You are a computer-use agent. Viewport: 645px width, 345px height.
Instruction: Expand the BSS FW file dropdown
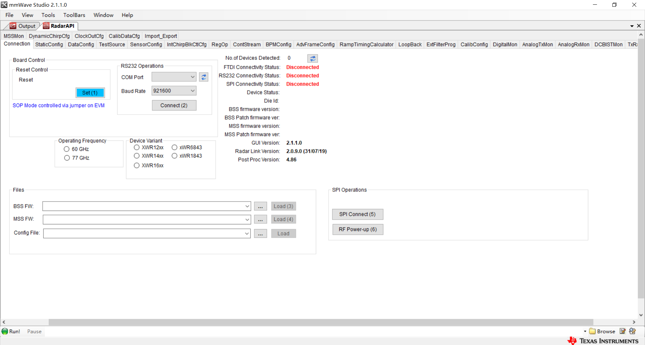pyautogui.click(x=247, y=206)
